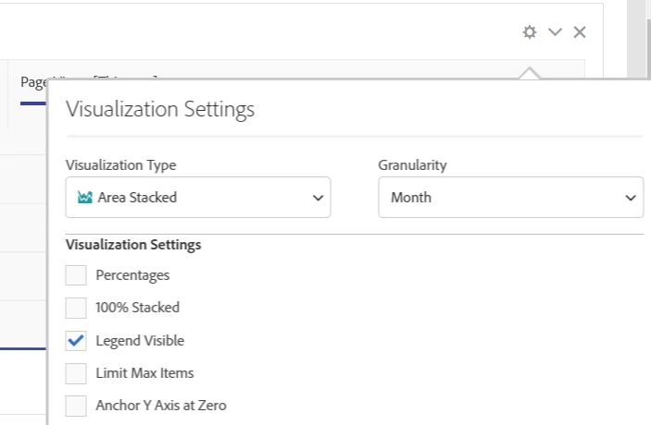Check Anchor Y Axis at Zero
This screenshot has width=651, height=425.
pyautogui.click(x=76, y=406)
